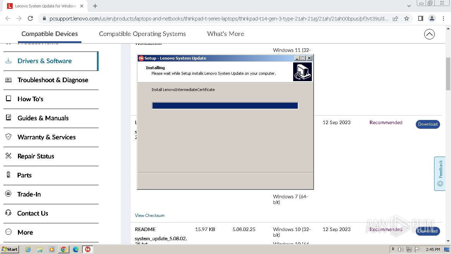451x254 pixels.
Task: Click the taskbar clock showing 2:45 PM
Action: (x=433, y=249)
